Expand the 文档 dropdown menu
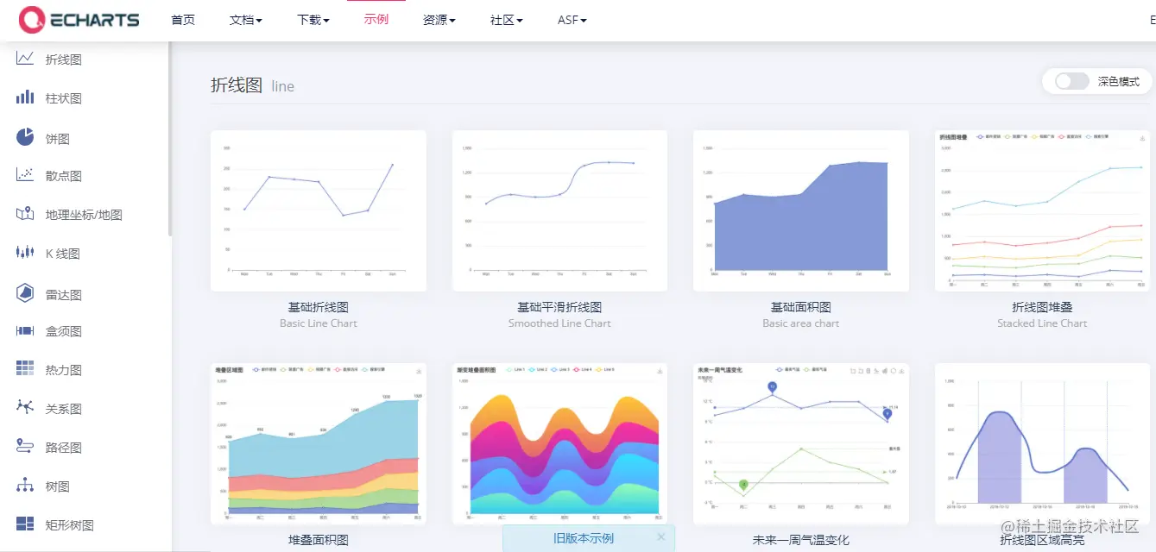Screen dimensions: 1156x552 (246, 20)
